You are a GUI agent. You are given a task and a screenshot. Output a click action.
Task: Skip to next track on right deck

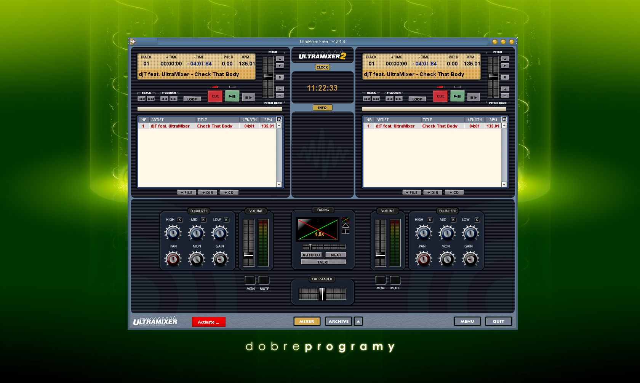pos(376,99)
